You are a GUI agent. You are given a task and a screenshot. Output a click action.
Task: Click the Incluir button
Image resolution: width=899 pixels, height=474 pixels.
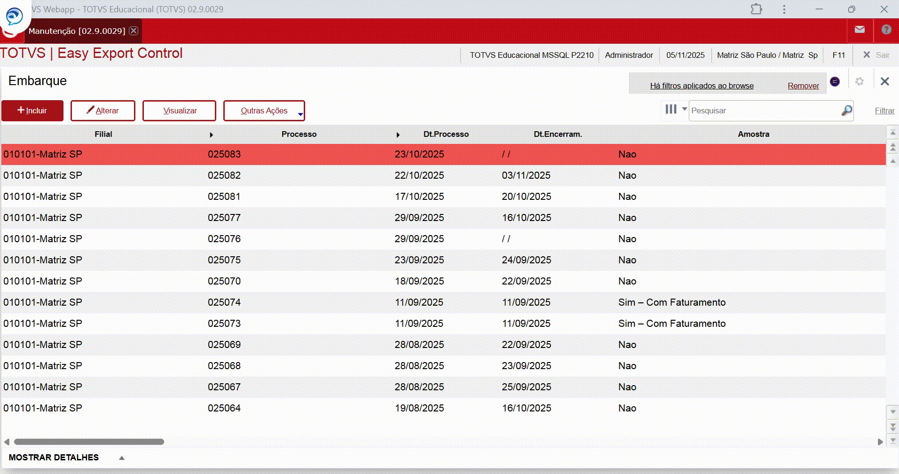click(32, 111)
